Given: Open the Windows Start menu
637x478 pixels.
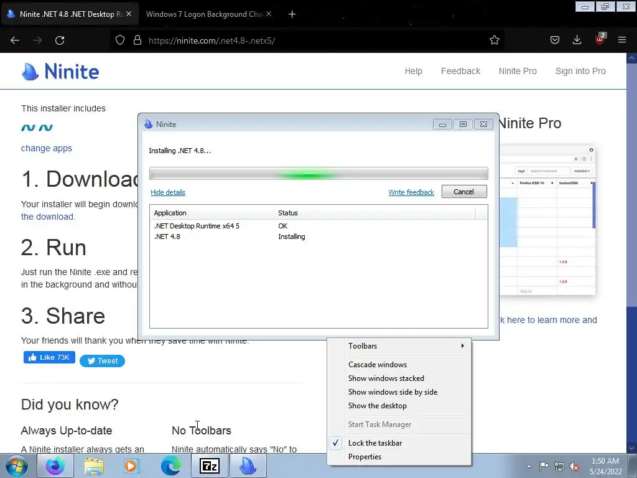Looking at the screenshot, I should pos(16,466).
